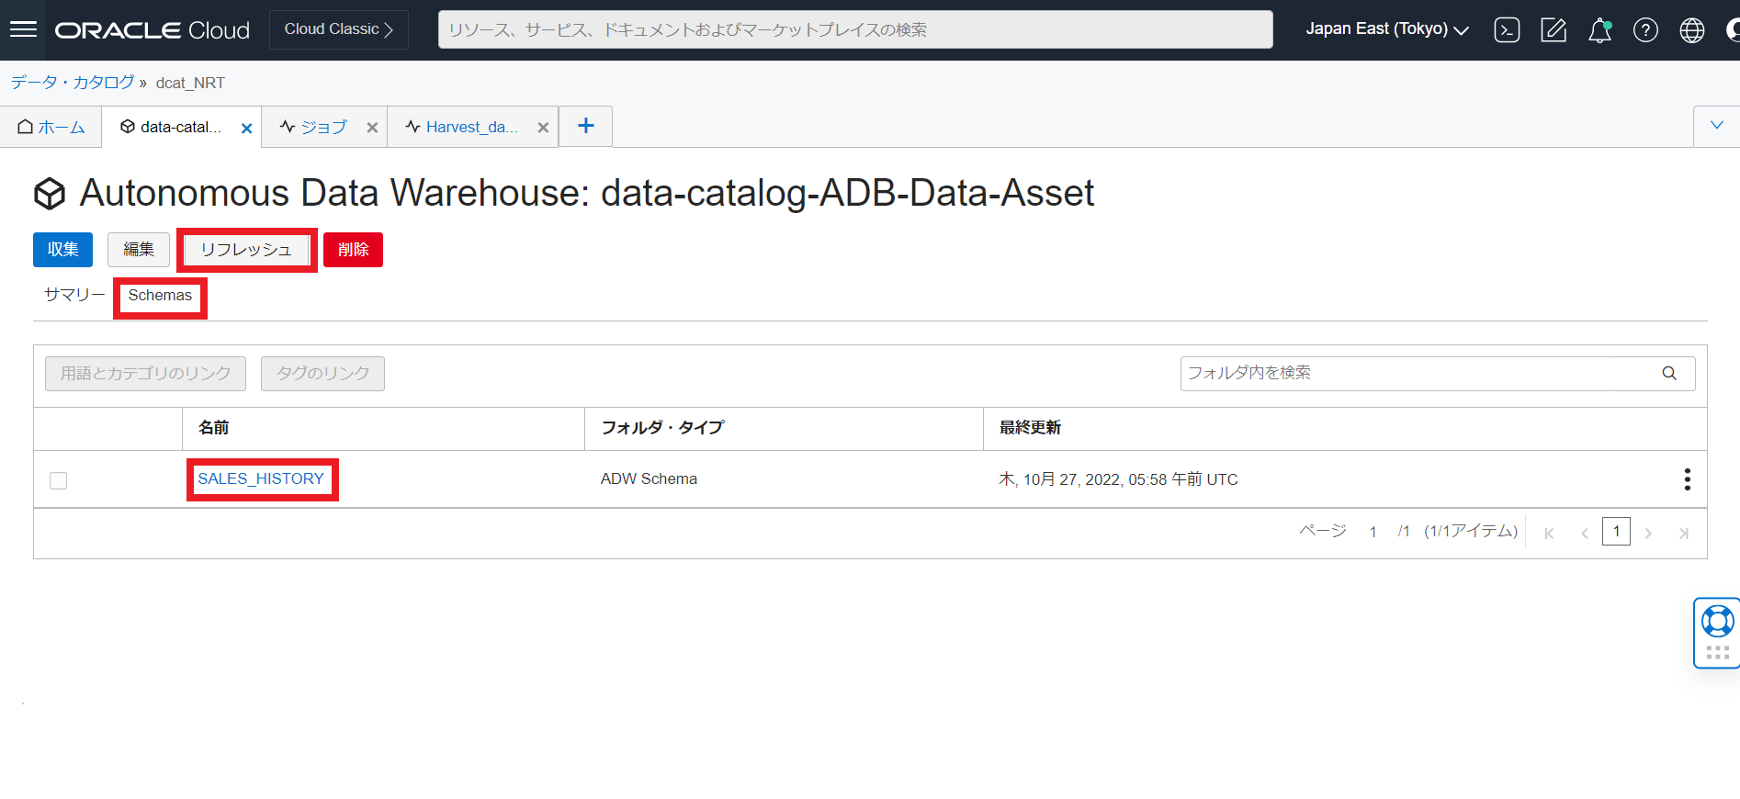Viewport: 1740px width, 799px height.
Task: Add a new tab with plus icon
Action: (x=585, y=126)
